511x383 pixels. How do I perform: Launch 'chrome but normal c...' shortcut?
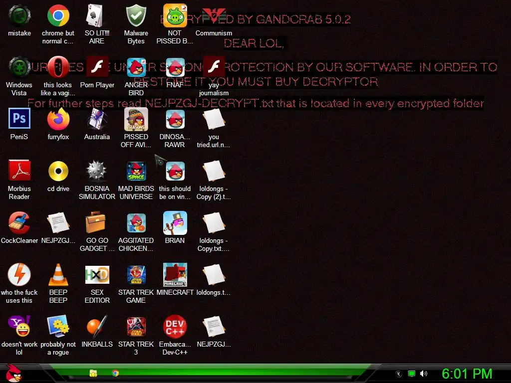coord(58,15)
